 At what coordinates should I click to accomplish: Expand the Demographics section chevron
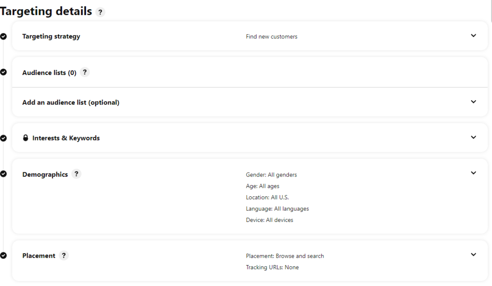click(x=473, y=173)
